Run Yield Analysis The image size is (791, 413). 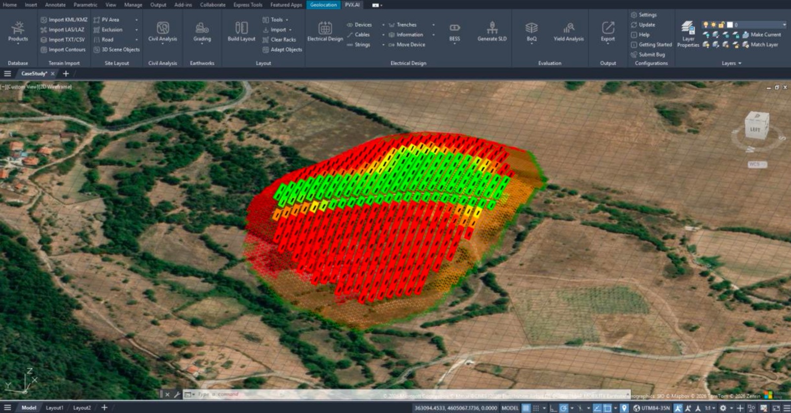point(569,31)
